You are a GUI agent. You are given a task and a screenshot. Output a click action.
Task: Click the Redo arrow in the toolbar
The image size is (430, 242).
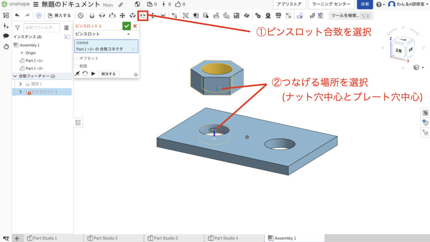click(x=27, y=16)
